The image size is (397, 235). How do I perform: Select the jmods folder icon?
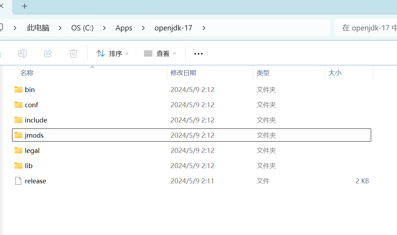pyautogui.click(x=18, y=135)
